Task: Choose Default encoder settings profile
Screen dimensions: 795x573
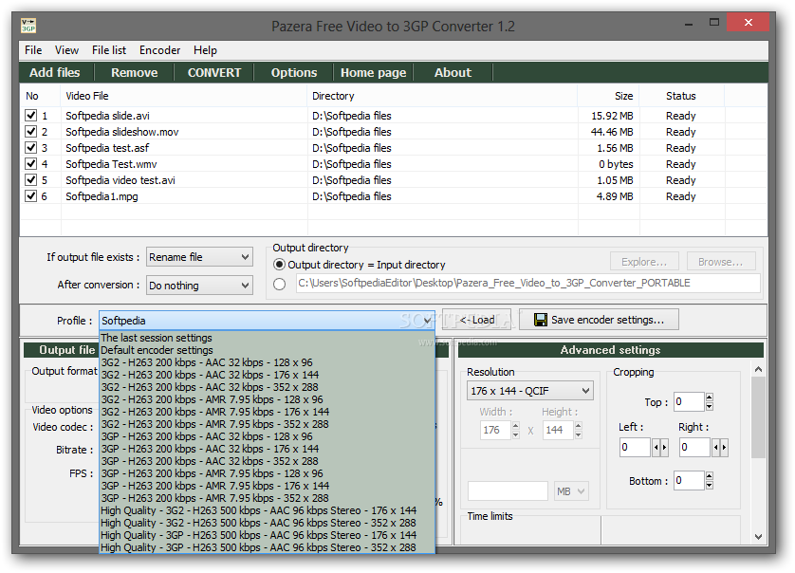Action: click(x=267, y=350)
